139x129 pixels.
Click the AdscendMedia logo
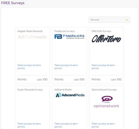[69, 95]
